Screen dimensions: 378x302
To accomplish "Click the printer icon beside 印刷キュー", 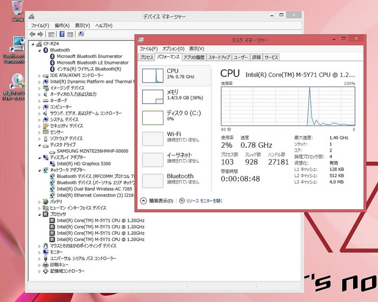I will tap(46, 265).
